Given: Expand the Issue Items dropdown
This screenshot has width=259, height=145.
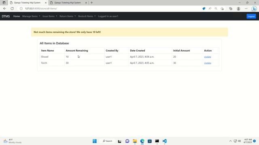Looking at the screenshot, I should coord(50,16).
